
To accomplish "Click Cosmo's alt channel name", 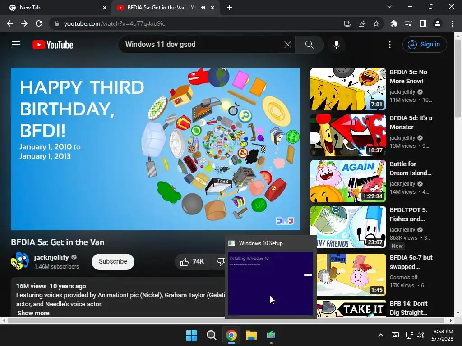I will [x=404, y=278].
